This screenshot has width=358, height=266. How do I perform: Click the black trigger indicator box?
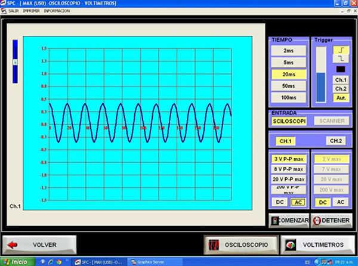341,69
